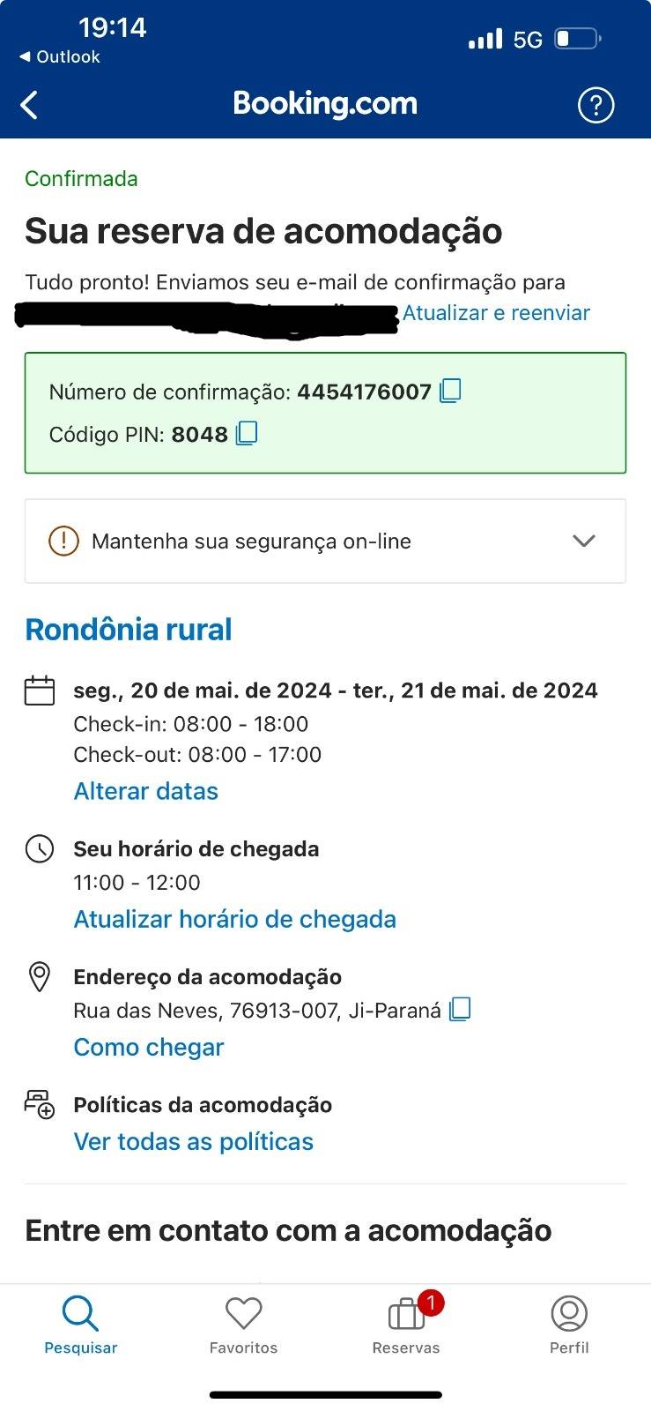Expand the 'Mantenha sua segurança on-line' section

coord(325,541)
